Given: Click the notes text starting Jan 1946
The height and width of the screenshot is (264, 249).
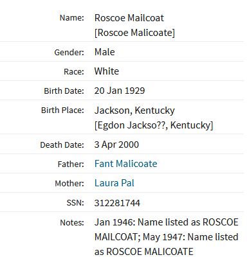Looking at the screenshot, I should click(x=166, y=237).
